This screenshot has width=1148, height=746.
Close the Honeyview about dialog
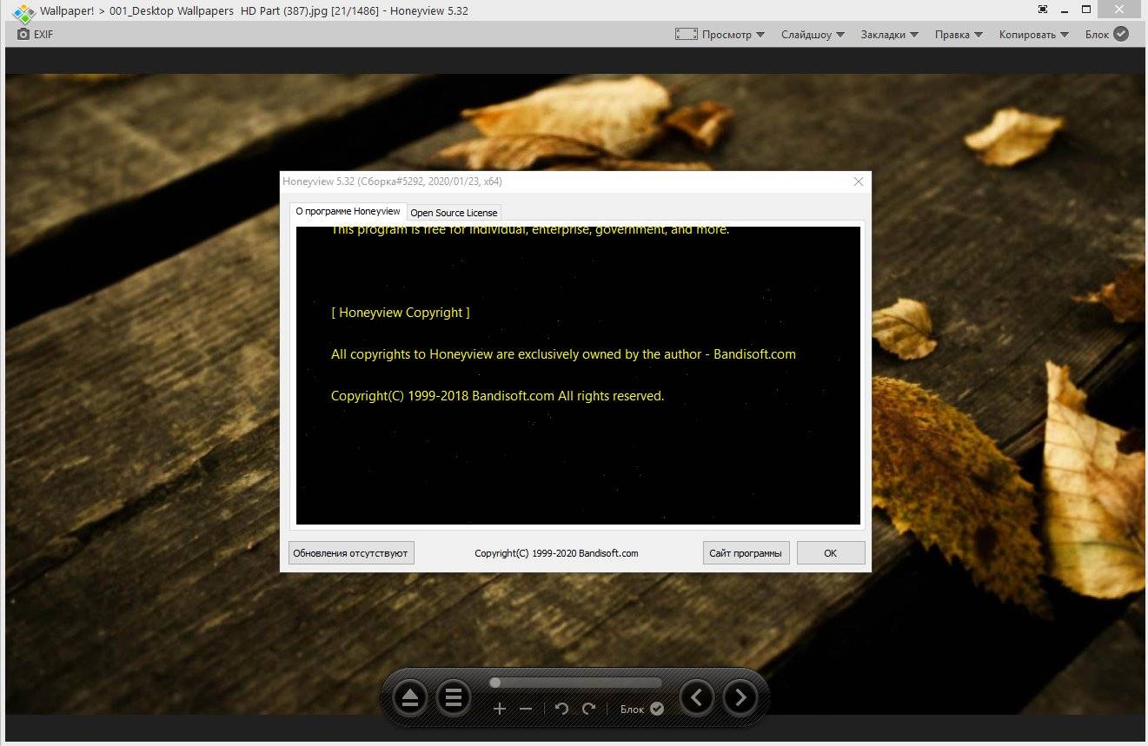(859, 182)
